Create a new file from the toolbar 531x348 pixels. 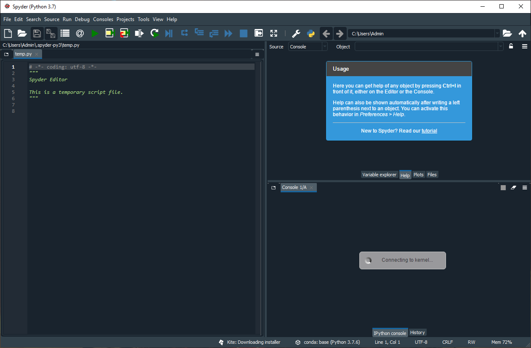pyautogui.click(x=8, y=33)
